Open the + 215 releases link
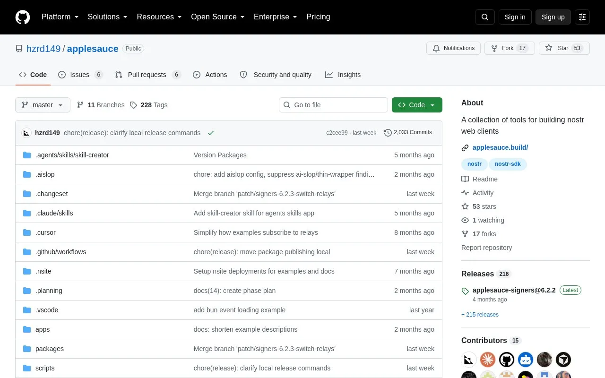Screen dimensions: 605x378 480,315
